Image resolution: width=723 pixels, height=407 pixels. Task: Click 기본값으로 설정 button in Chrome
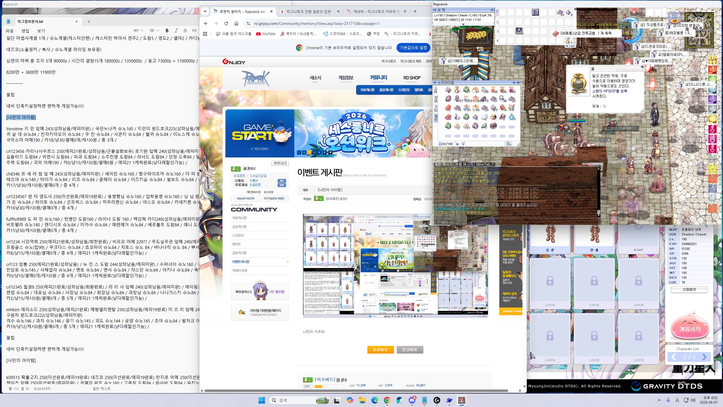[413, 48]
